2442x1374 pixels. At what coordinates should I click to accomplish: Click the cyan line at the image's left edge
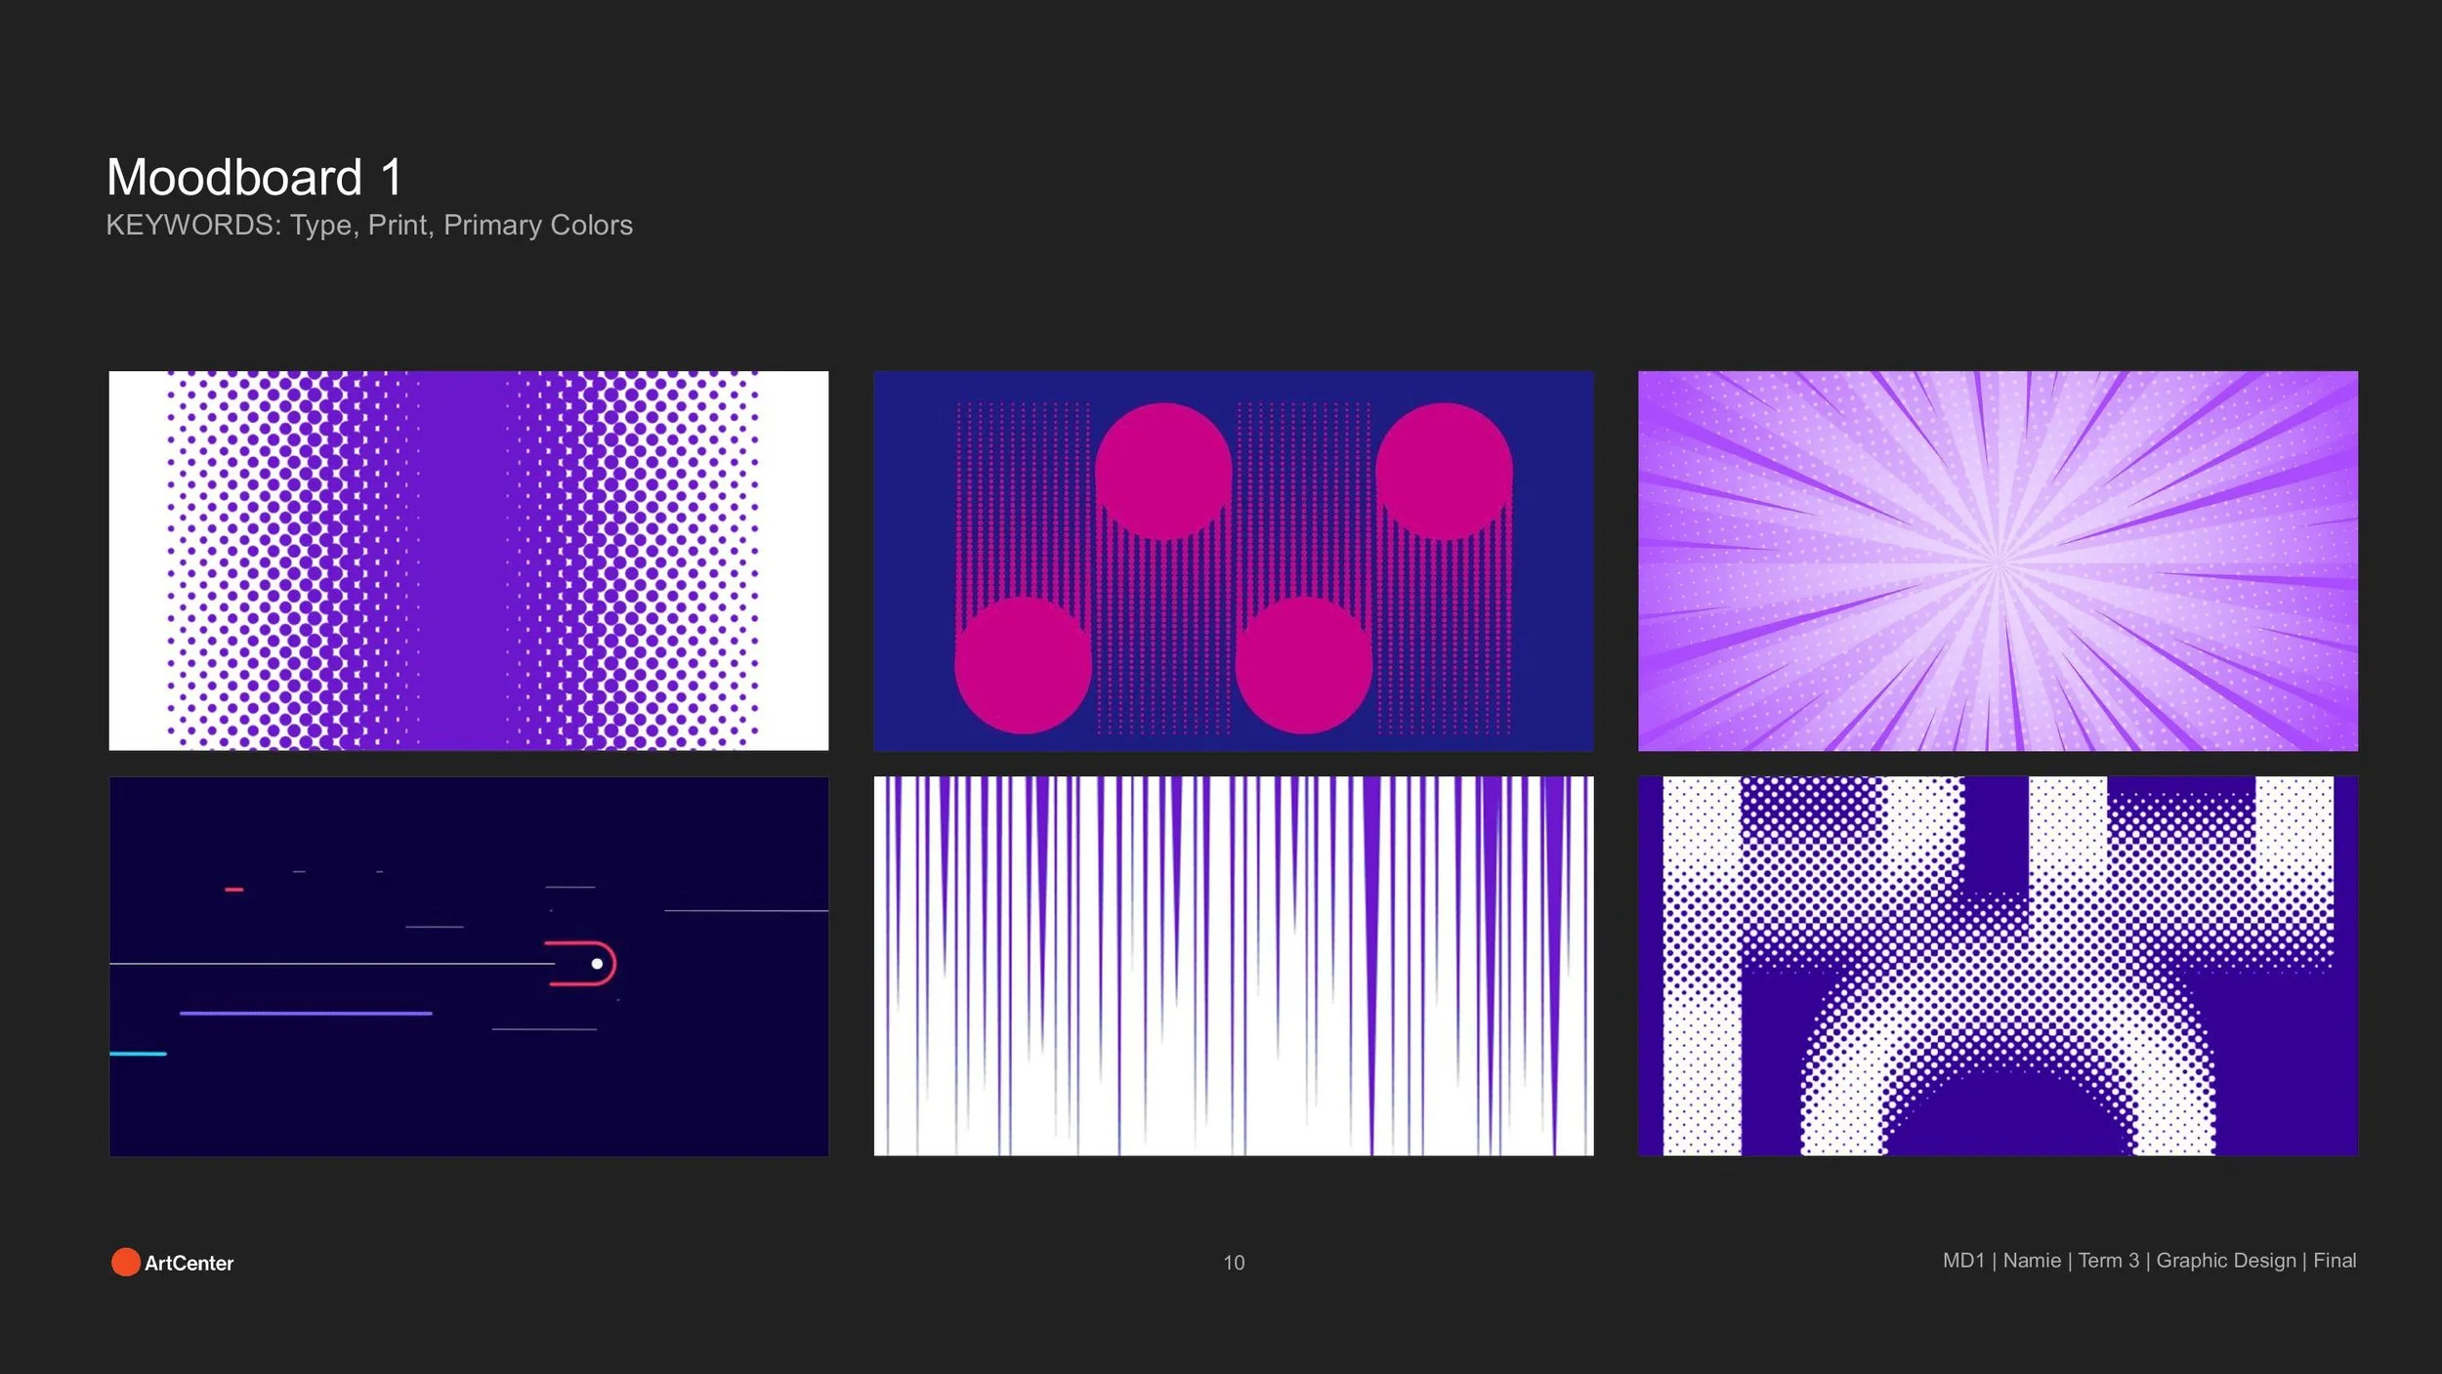click(138, 1054)
